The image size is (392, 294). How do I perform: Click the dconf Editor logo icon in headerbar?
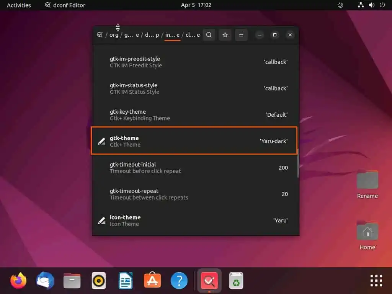pyautogui.click(x=100, y=34)
